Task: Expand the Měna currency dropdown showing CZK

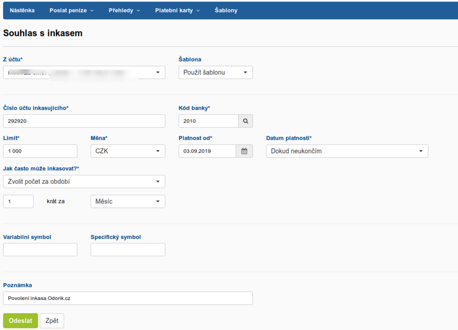Action: pos(128,151)
